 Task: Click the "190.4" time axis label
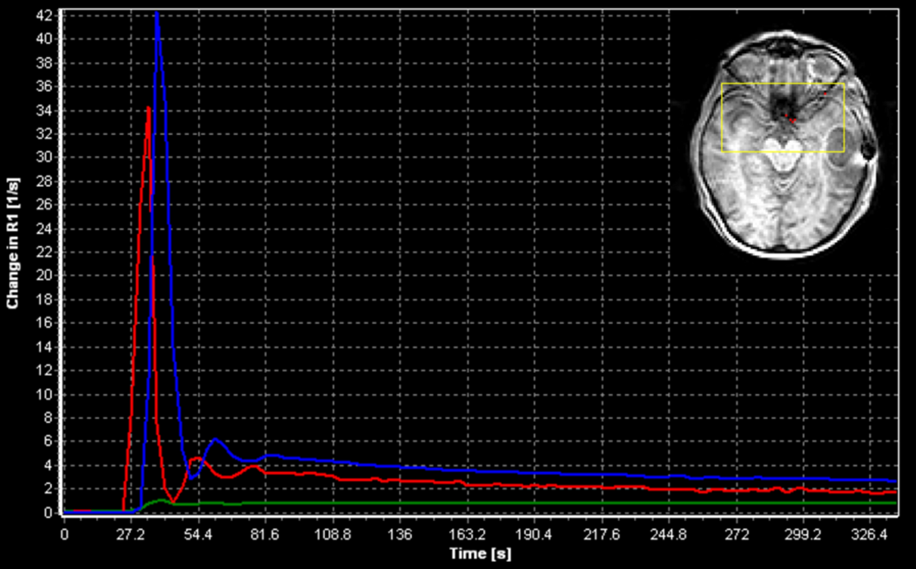533,535
